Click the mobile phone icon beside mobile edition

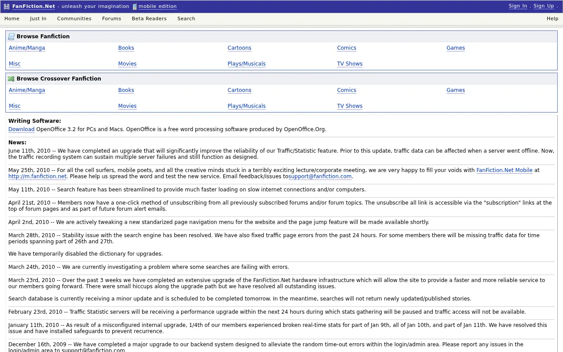tap(135, 7)
